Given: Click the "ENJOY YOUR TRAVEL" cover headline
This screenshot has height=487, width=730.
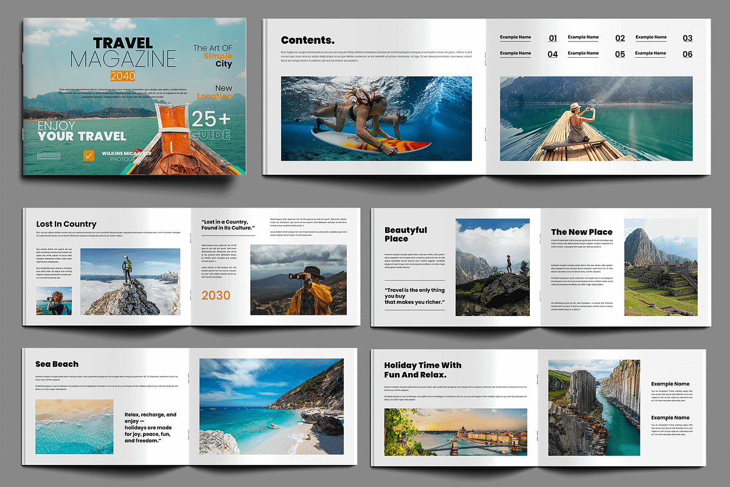Looking at the screenshot, I should pyautogui.click(x=82, y=131).
